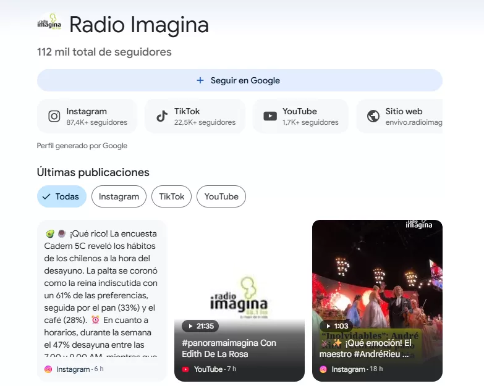Image resolution: width=484 pixels, height=386 pixels.
Task: Select the YouTube filter chip
Action: pos(221,196)
